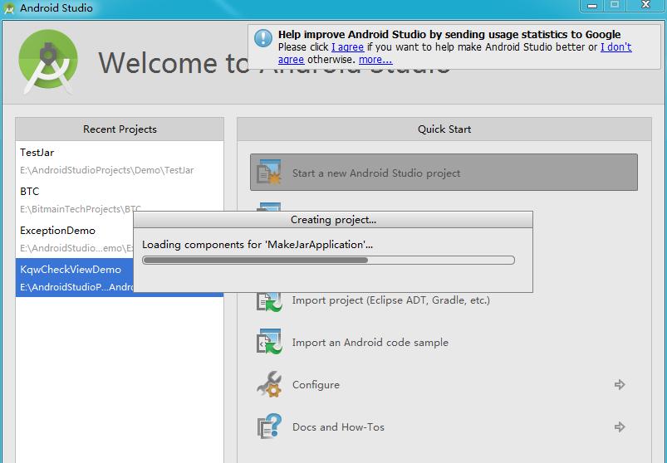Image resolution: width=667 pixels, height=463 pixels.
Task: Click the Quick Start header
Action: point(444,129)
